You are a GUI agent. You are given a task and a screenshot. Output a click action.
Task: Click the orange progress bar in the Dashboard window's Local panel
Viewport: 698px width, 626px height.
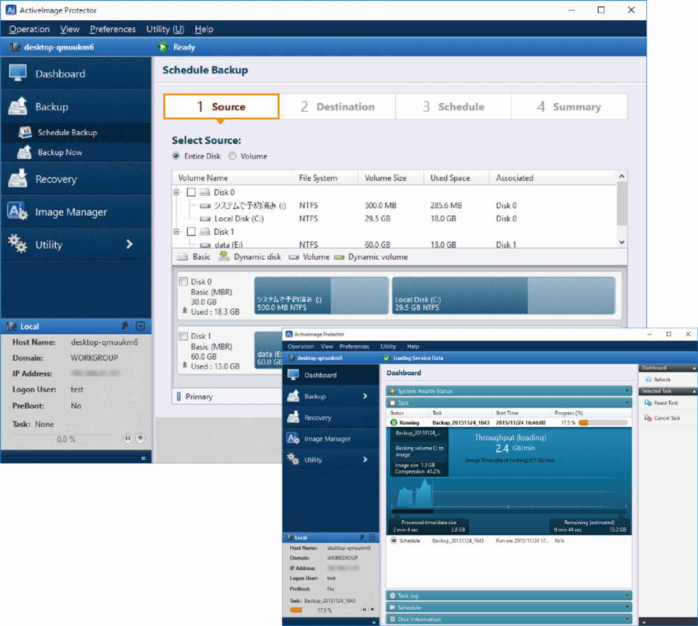click(295, 610)
